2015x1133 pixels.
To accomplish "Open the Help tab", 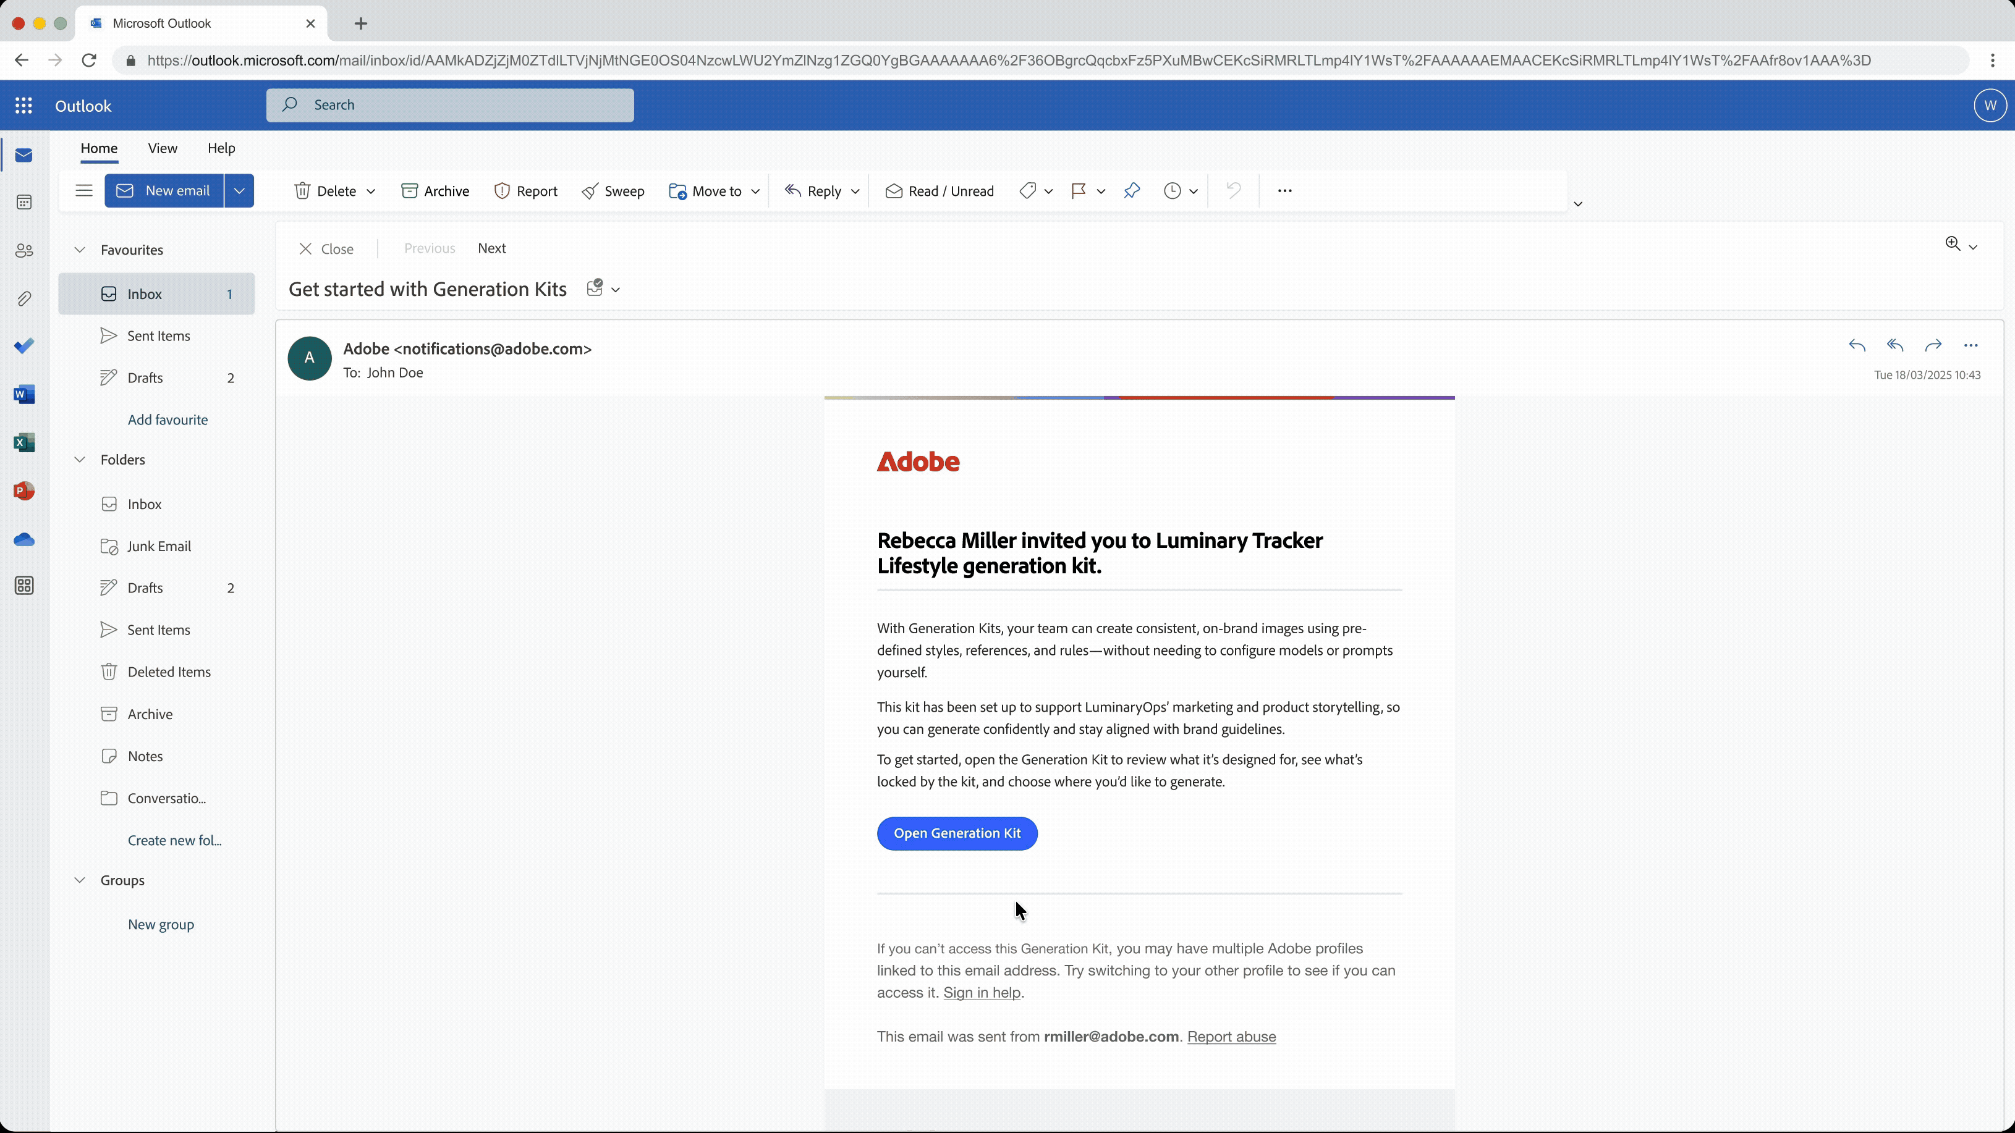I will point(221,148).
